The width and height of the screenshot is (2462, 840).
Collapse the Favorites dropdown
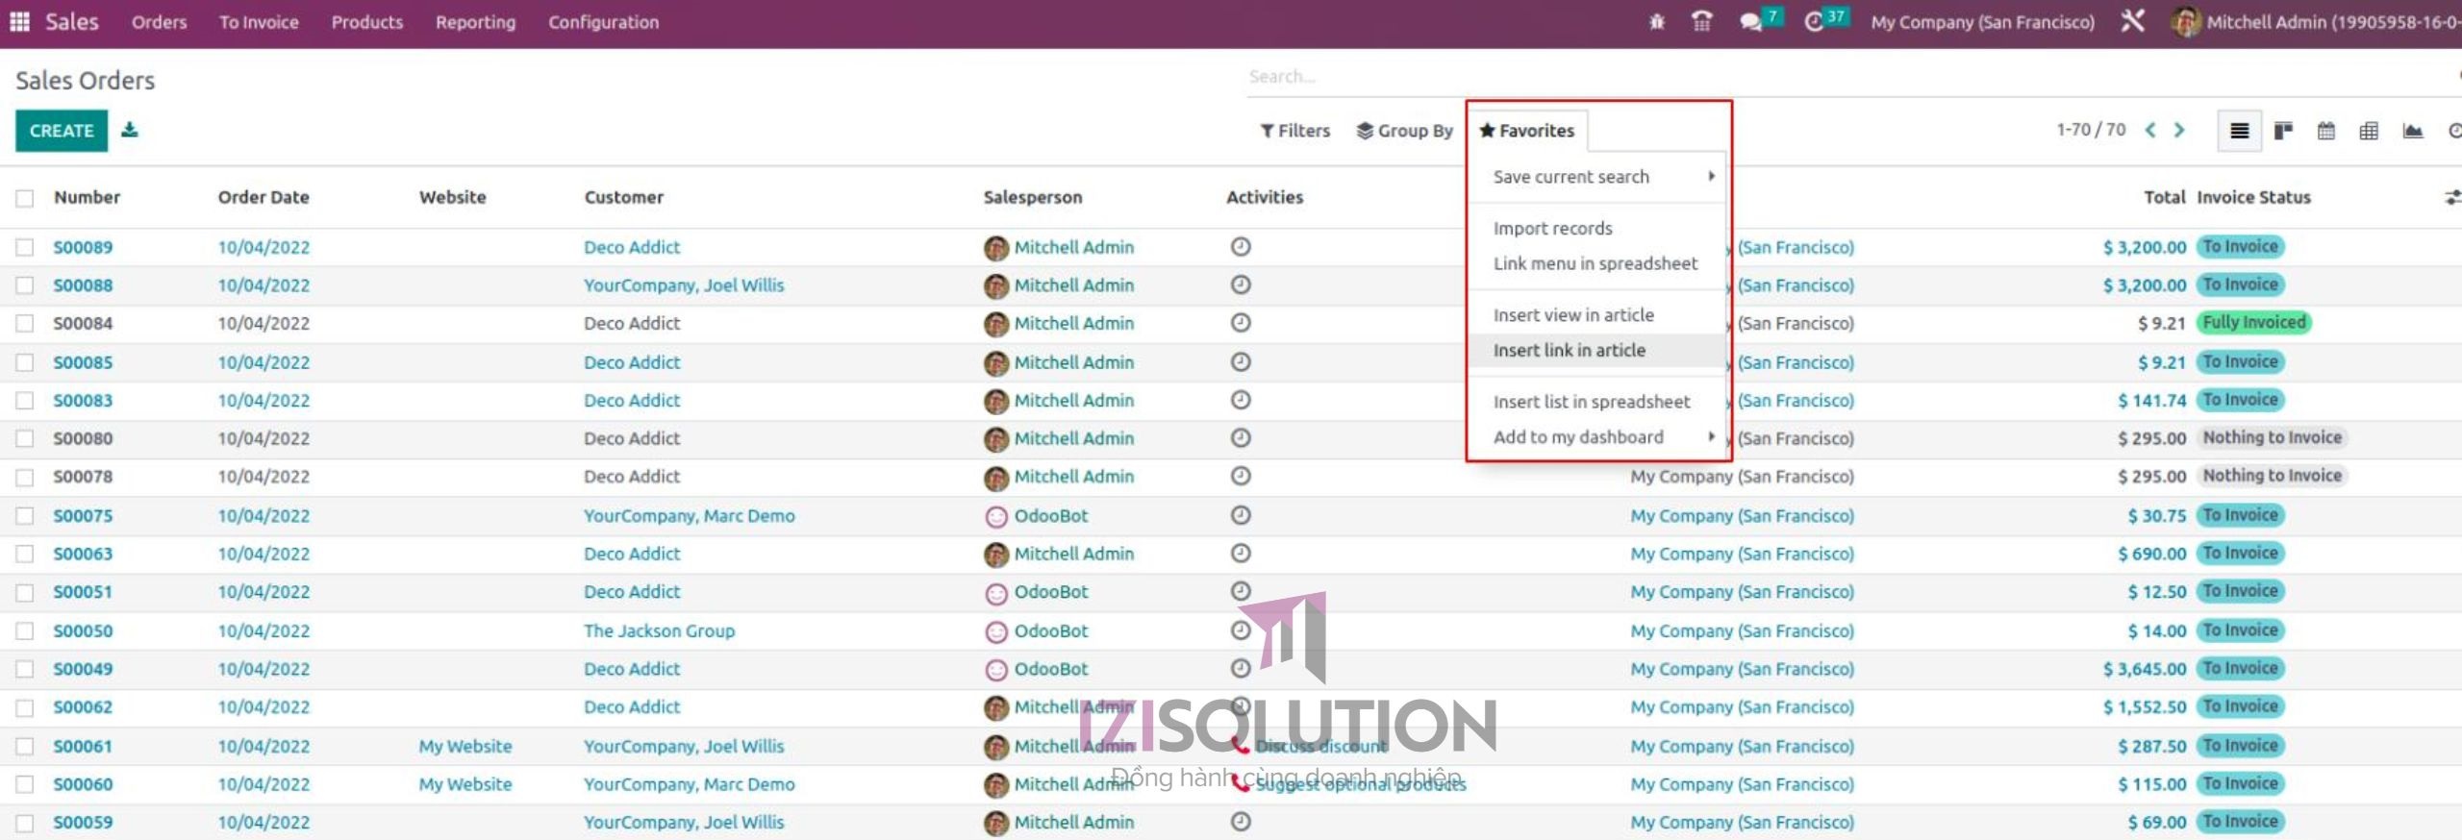tap(1527, 131)
